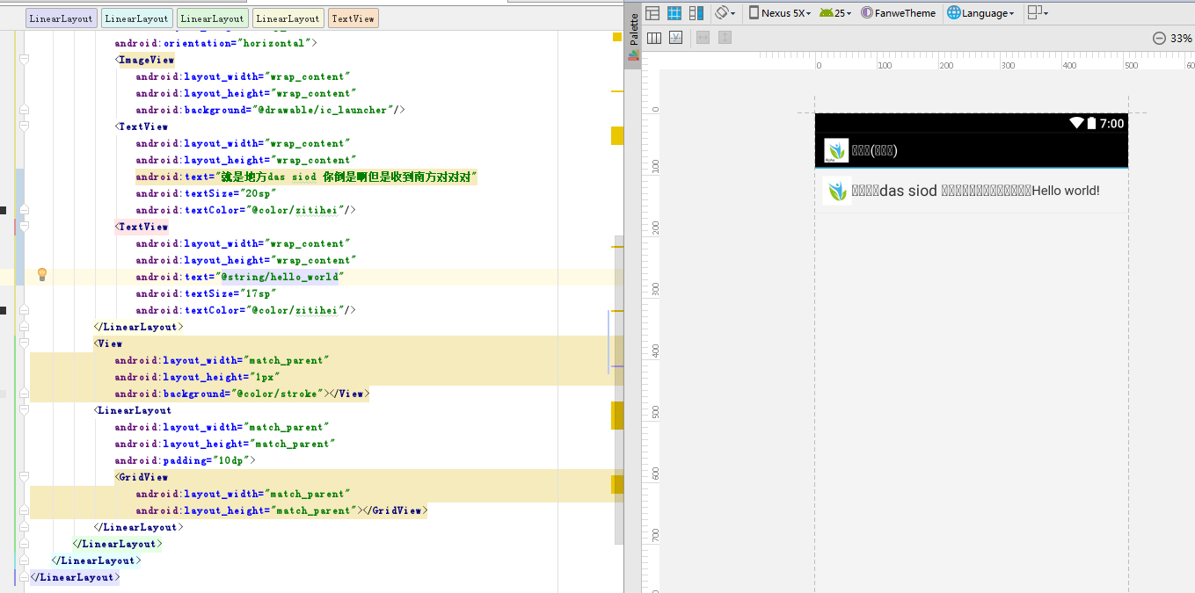Viewport: 1195px width, 593px height.
Task: Click the second icon in lower design toolbar
Action: [x=675, y=38]
